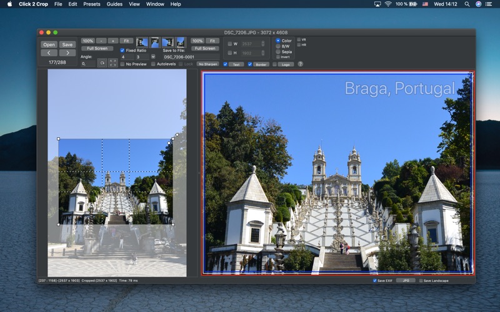Viewport: 500px width, 312px height.
Task: Open Notification Center list icon
Action: [489, 4]
